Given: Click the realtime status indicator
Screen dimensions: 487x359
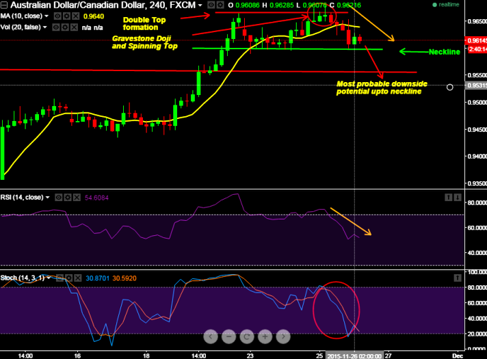Looking at the screenshot, I should [446, 5].
